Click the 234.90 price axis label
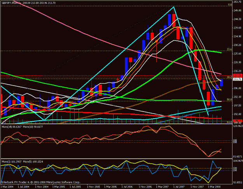The image size is (243, 189). [238, 37]
